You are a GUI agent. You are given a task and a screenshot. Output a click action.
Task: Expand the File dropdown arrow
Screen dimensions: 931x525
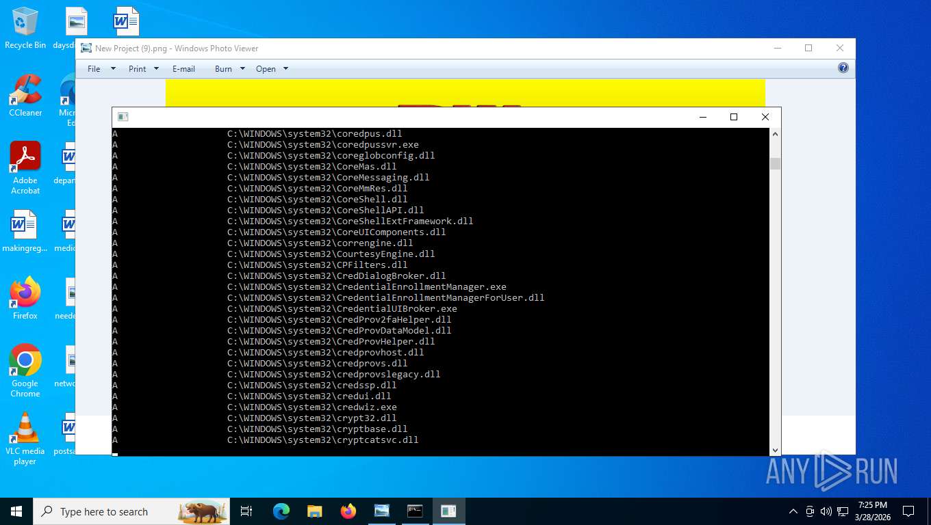click(113, 69)
